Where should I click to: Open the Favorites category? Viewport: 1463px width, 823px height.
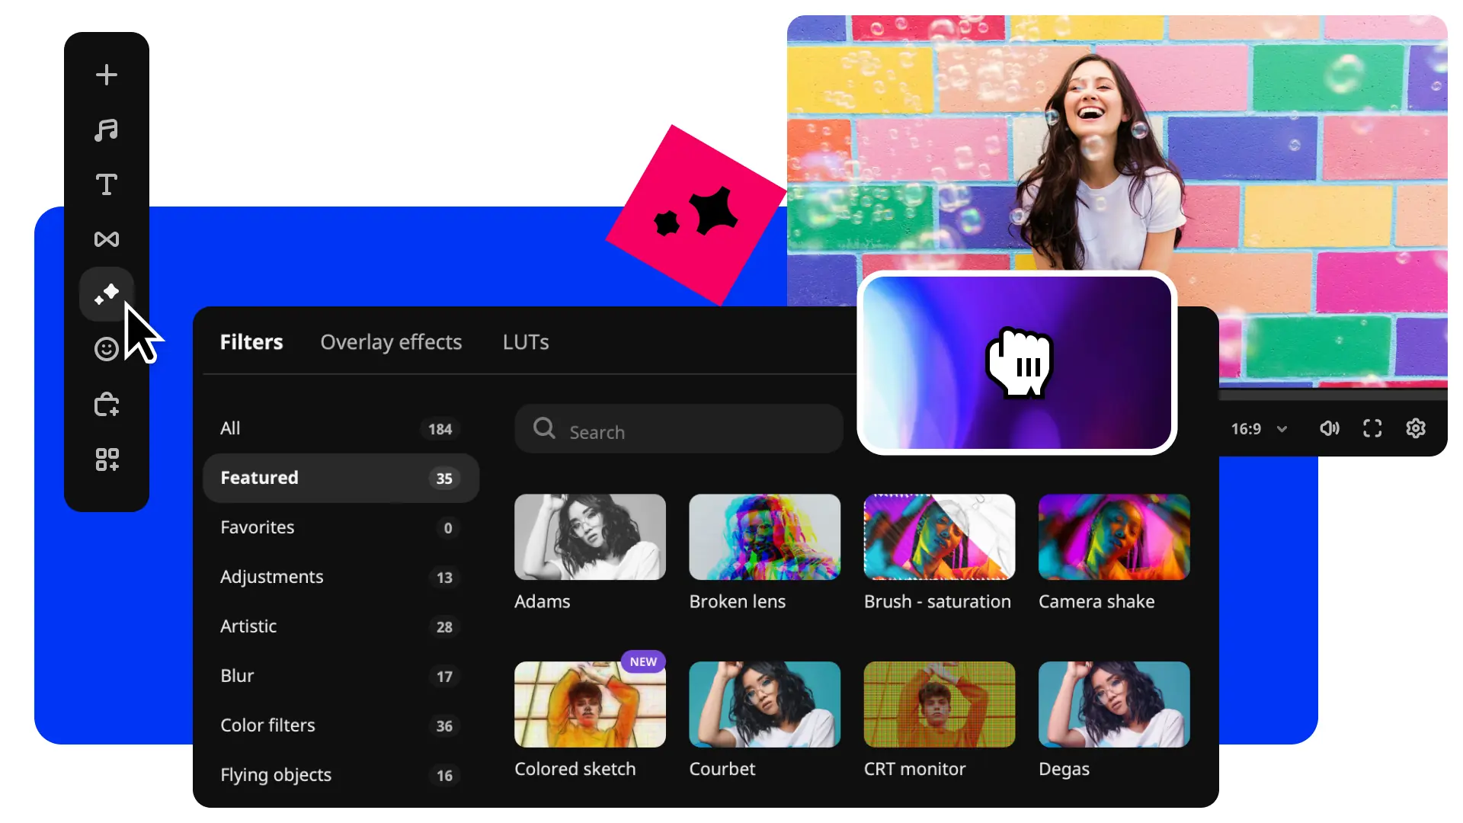click(x=341, y=527)
